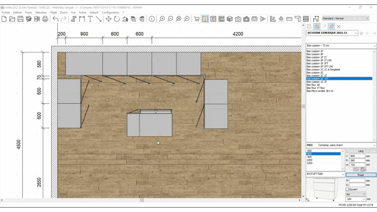Open the CUISINE GENERIQUE catalog dropdown
Screen dimensions: 377x212
tap(332, 33)
